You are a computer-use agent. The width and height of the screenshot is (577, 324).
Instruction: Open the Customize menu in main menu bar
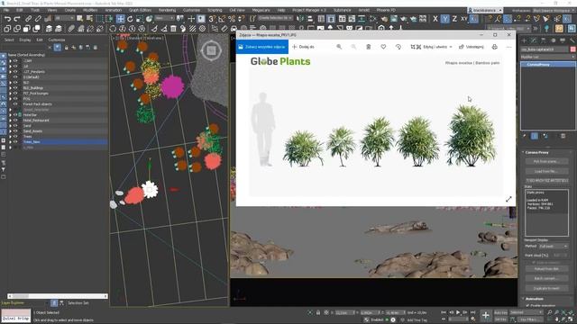(191, 10)
